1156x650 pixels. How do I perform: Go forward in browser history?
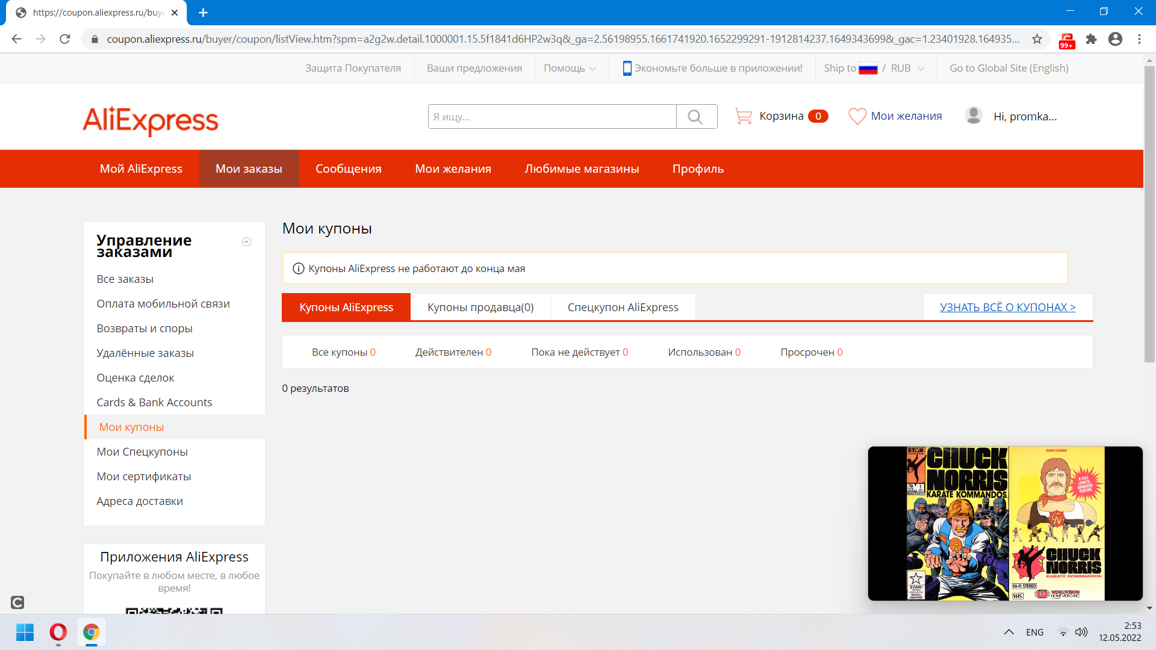(x=41, y=39)
